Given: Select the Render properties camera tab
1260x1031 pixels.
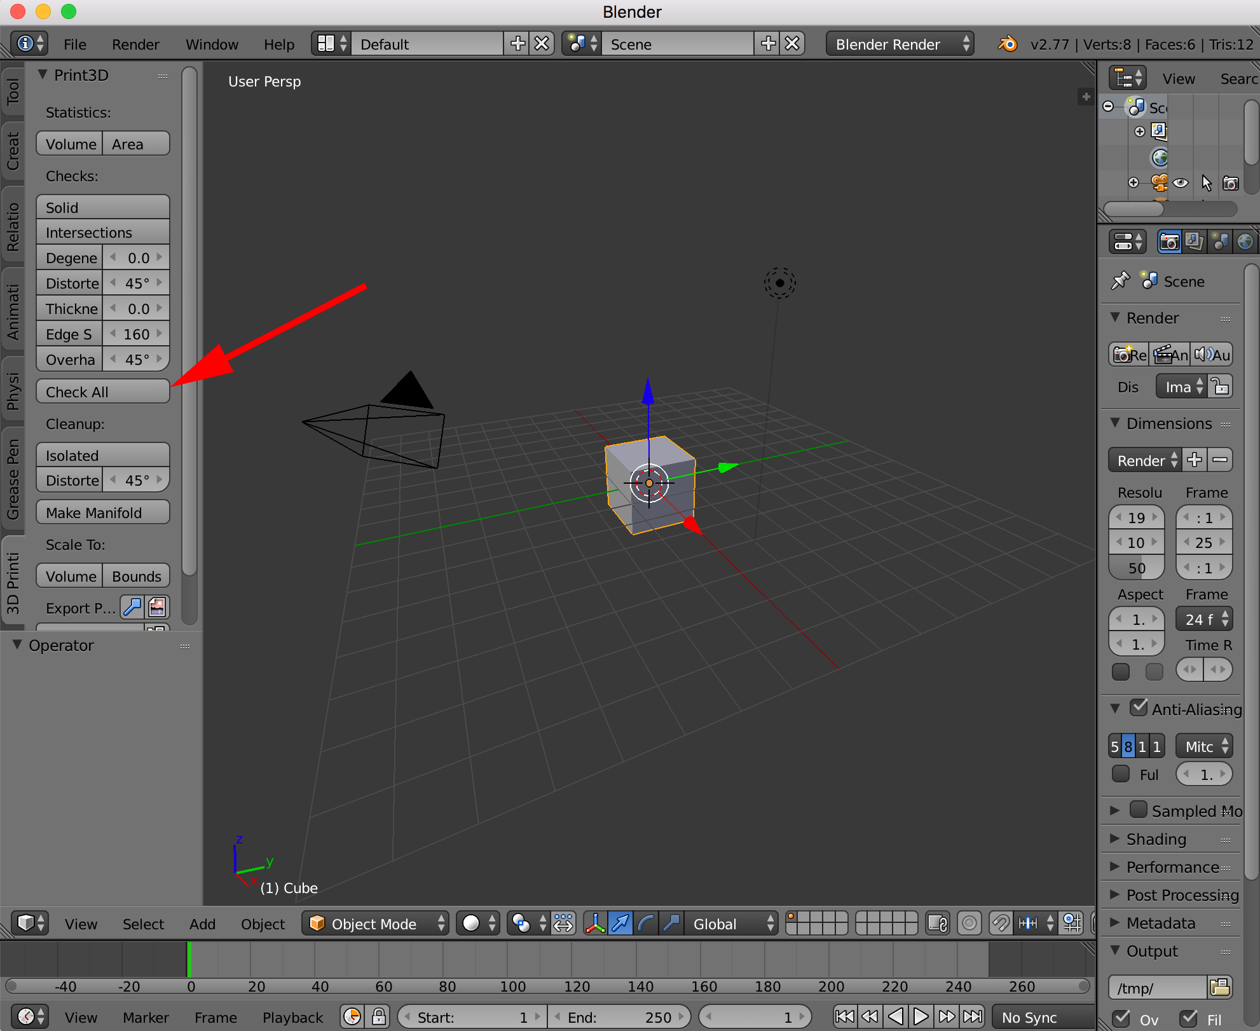Looking at the screenshot, I should coord(1169,242).
